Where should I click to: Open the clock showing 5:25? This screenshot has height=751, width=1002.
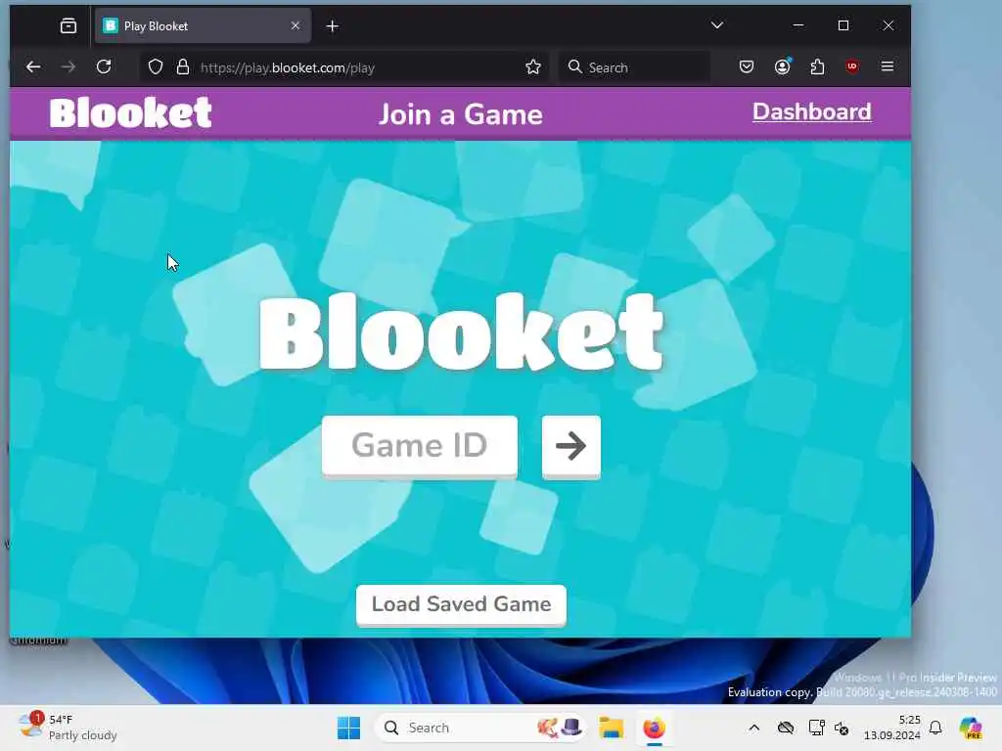[892, 728]
